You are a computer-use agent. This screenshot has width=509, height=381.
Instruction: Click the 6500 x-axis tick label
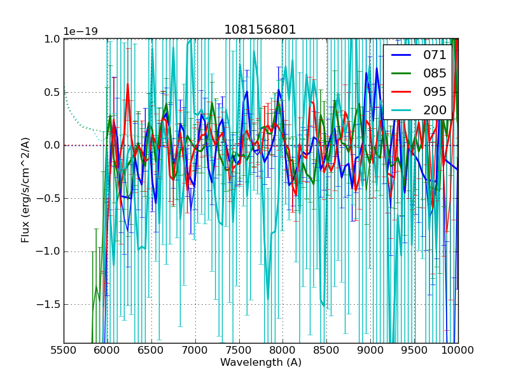click(x=151, y=350)
